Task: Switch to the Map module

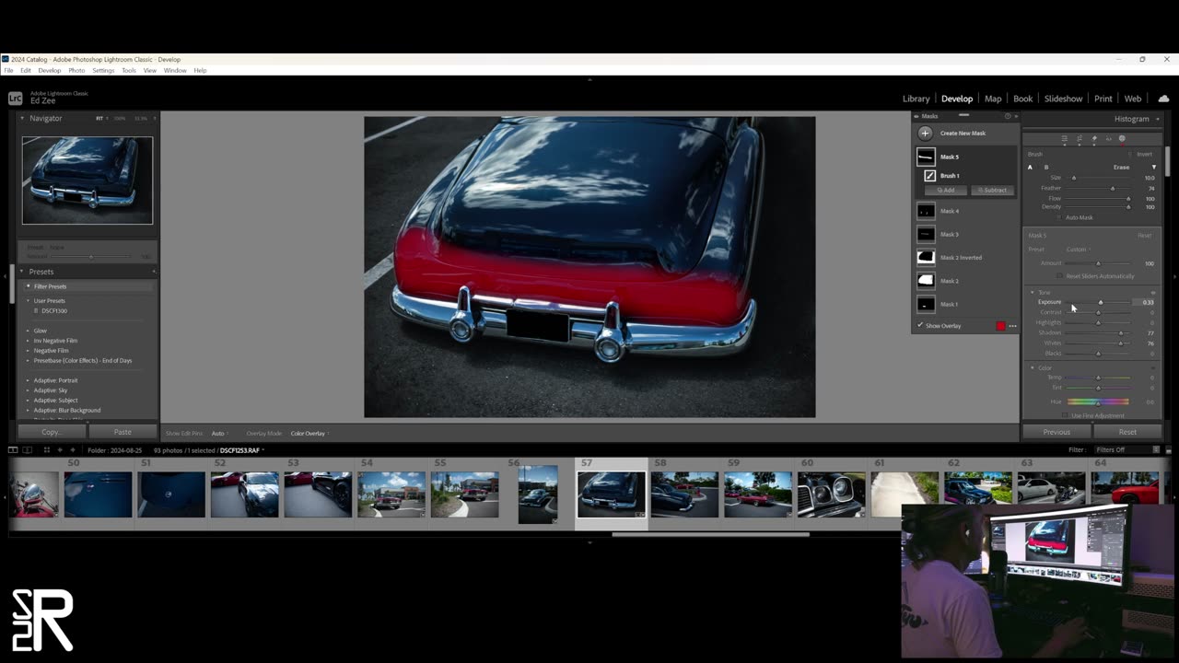Action: tap(993, 99)
